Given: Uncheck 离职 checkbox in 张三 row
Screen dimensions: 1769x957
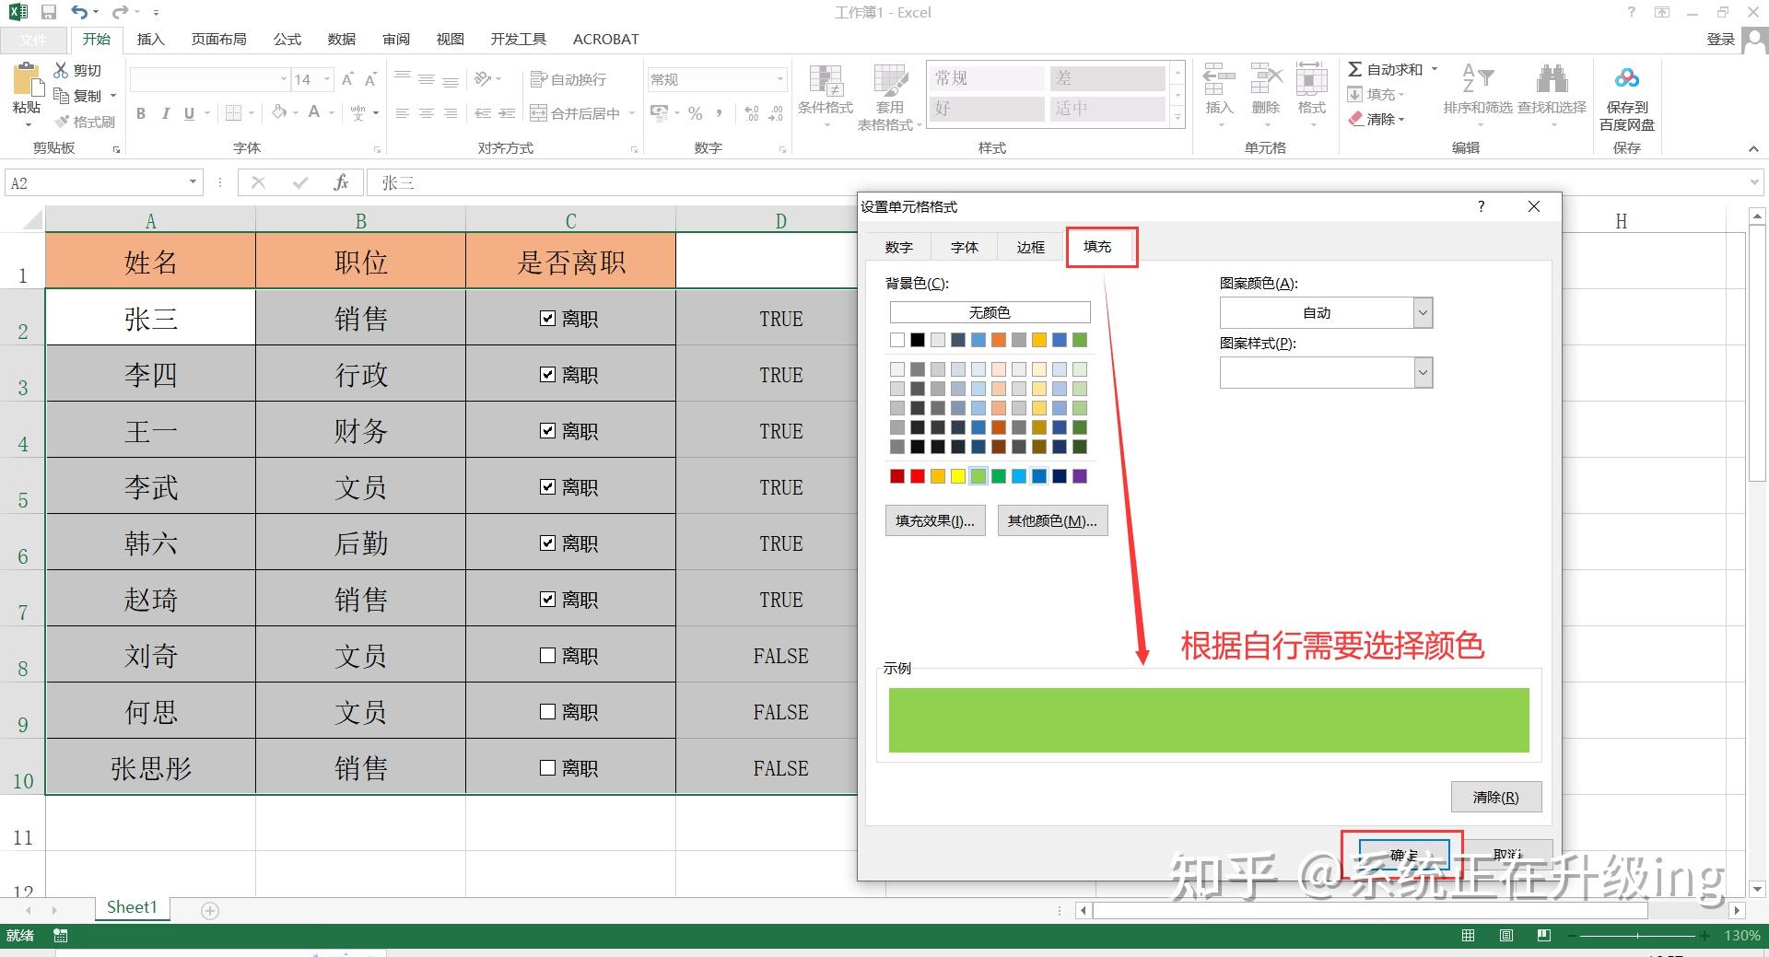Looking at the screenshot, I should [x=547, y=319].
